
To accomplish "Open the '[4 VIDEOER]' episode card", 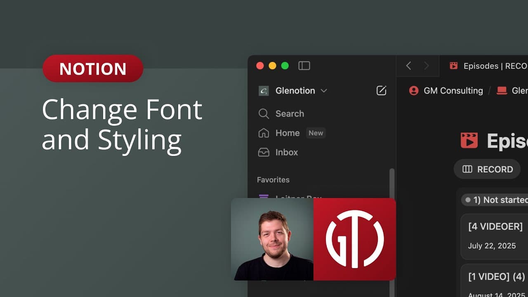I will [495, 226].
